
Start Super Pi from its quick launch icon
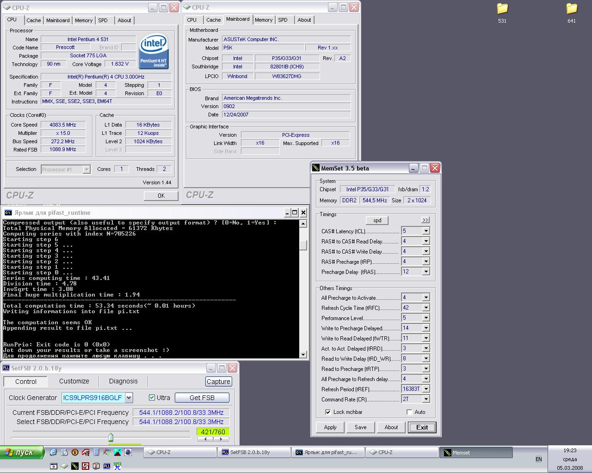coord(117,466)
